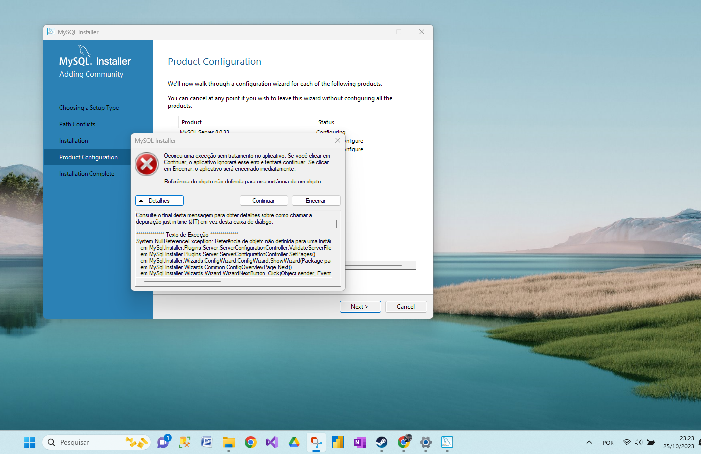Click the product list horizontal scrollbar

[373, 265]
